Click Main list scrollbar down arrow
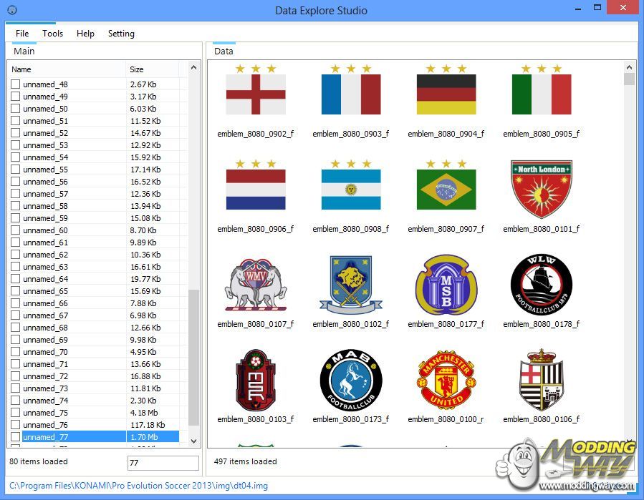Image resolution: width=644 pixels, height=500 pixels. tap(193, 441)
